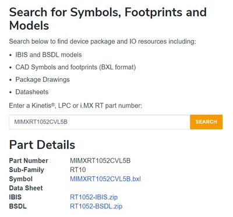The height and width of the screenshot is (217, 233).
Task: Download the RT1052-BSDL.zip file
Action: tap(96, 206)
